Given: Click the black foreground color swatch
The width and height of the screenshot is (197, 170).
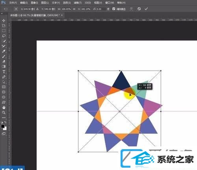Looking at the screenshot, I should click(x=3, y=126).
